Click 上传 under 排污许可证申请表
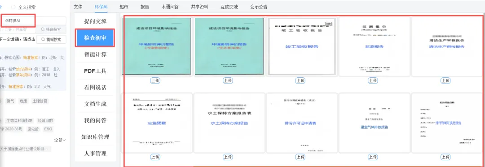485x167 pixels. pyautogui.click(x=300, y=157)
